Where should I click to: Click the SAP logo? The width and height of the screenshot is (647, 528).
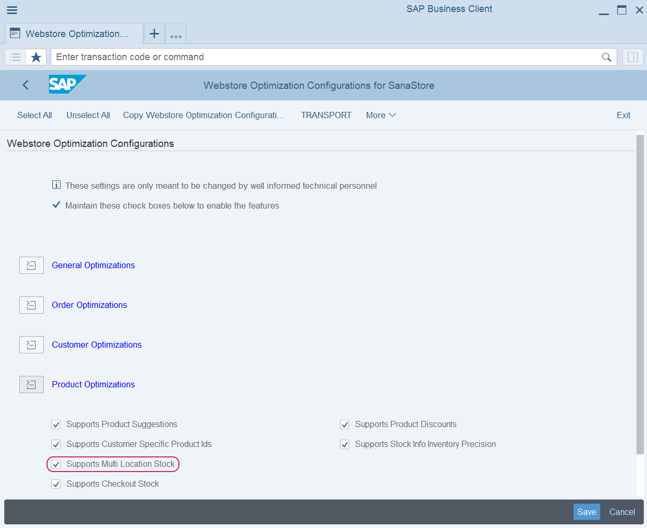pyautogui.click(x=67, y=84)
